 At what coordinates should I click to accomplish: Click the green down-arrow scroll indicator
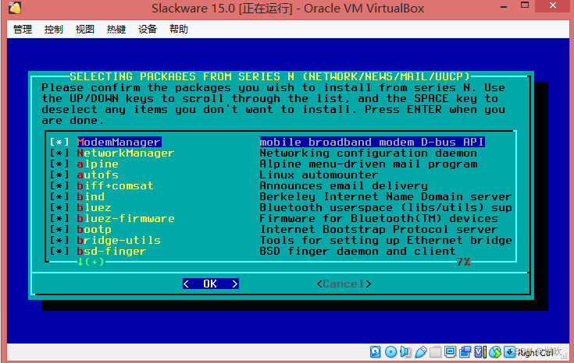click(91, 262)
